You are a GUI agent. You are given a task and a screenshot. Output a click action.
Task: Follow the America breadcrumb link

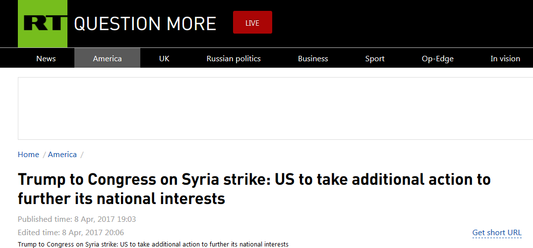(62, 155)
